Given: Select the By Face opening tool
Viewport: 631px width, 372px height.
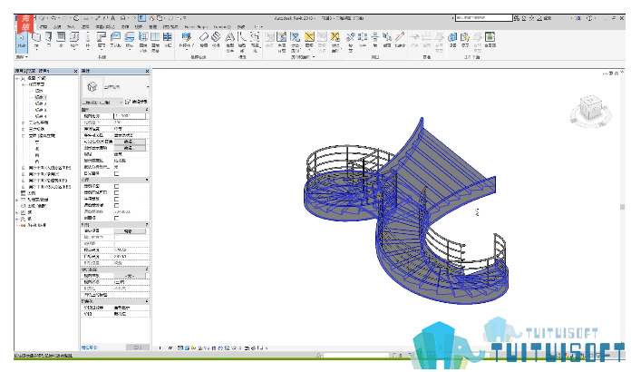Looking at the screenshot, I should pyautogui.click(x=351, y=42).
